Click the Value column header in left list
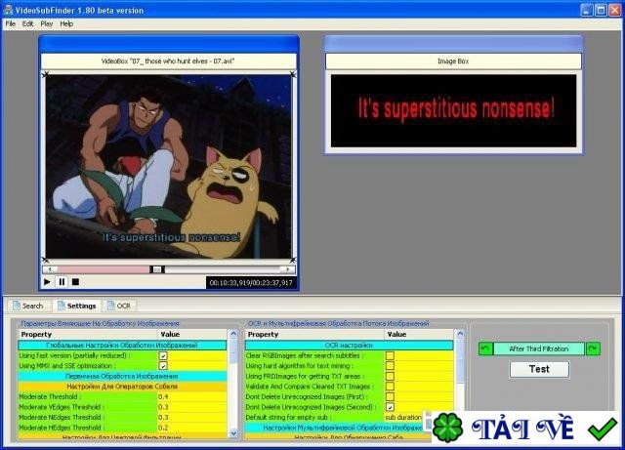The width and height of the screenshot is (625, 450). 192,335
